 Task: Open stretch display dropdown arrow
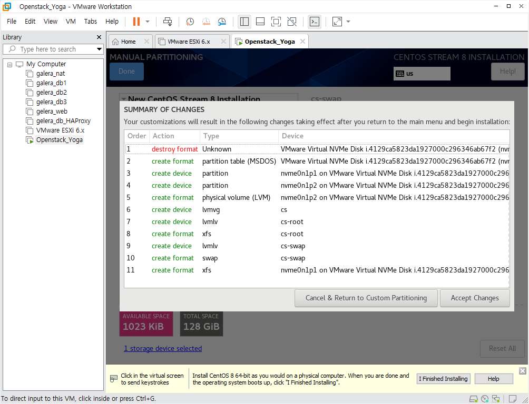(348, 22)
